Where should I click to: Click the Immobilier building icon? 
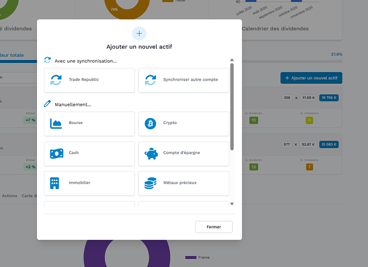(55, 183)
